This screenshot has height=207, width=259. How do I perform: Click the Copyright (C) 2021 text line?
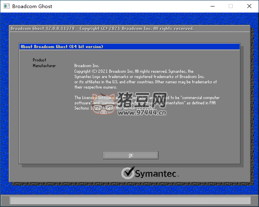pyautogui.click(x=133, y=71)
